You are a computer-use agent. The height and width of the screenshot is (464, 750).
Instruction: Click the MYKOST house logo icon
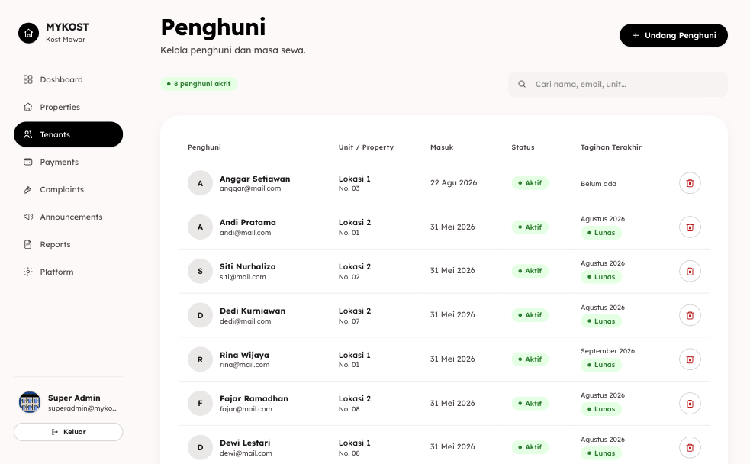29,33
